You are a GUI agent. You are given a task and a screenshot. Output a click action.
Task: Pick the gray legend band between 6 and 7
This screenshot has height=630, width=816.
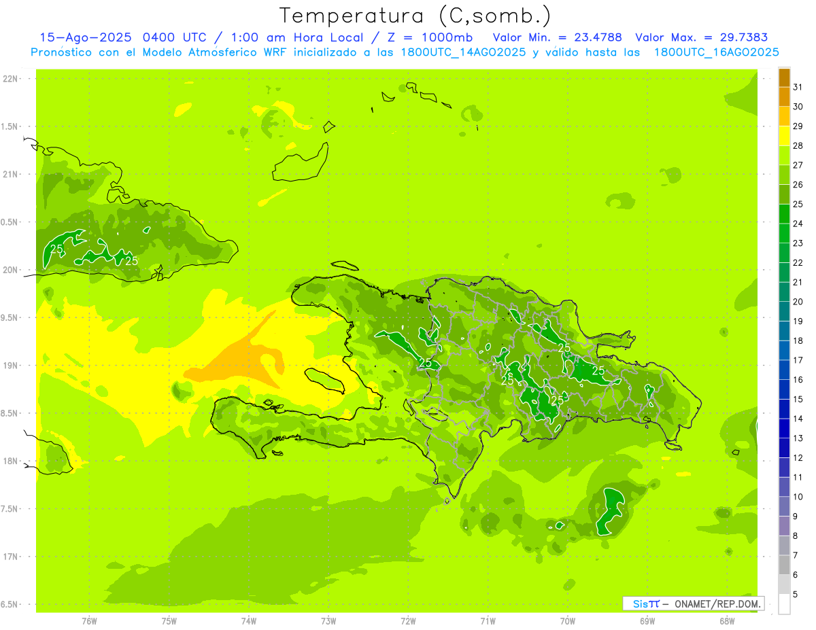[784, 565]
